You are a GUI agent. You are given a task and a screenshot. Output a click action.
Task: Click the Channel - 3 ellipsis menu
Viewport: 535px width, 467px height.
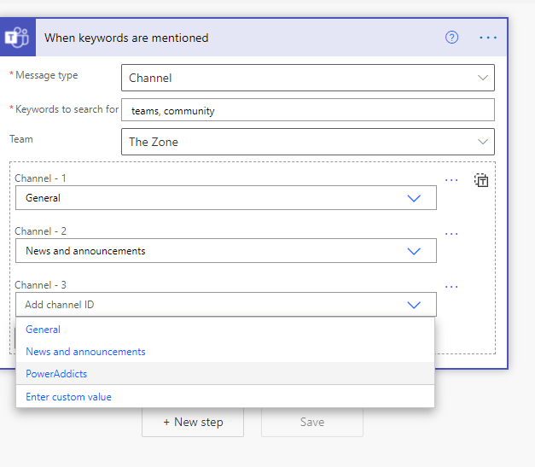(x=452, y=287)
